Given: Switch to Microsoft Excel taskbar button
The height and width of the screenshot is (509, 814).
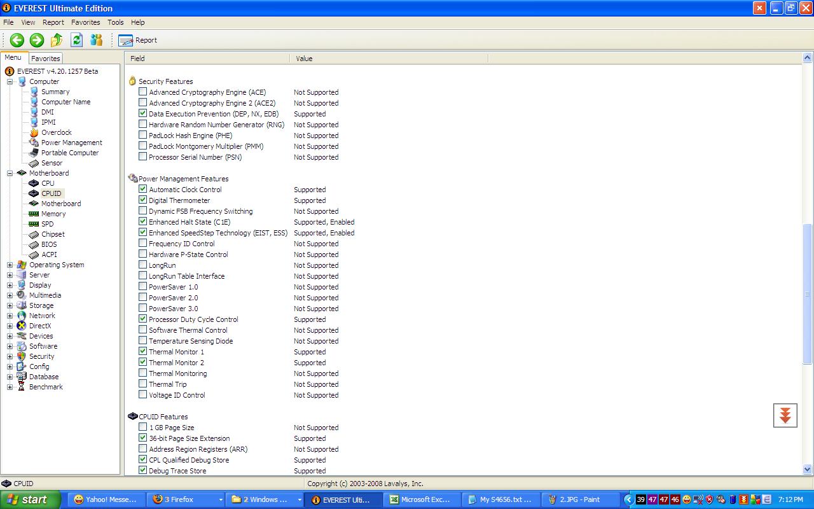Looking at the screenshot, I should pos(422,499).
